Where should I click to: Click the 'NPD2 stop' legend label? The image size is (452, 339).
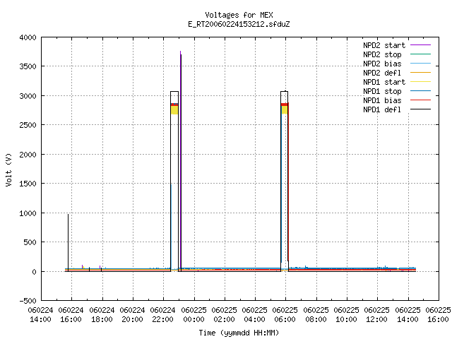[x=382, y=54]
